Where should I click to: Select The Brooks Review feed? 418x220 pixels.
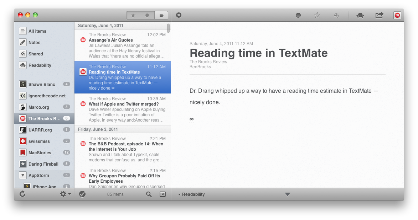tap(44, 119)
